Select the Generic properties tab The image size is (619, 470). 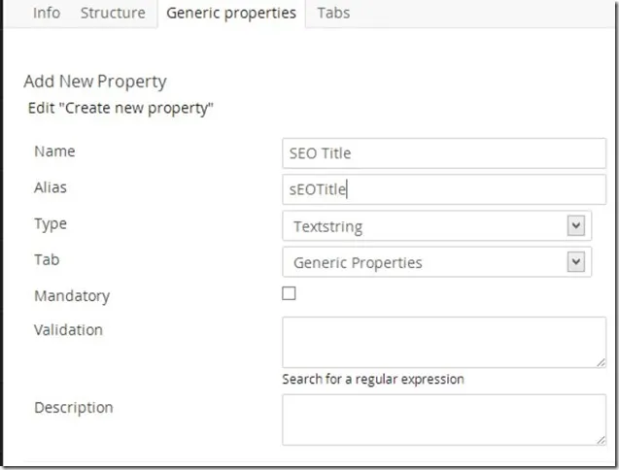pos(231,14)
